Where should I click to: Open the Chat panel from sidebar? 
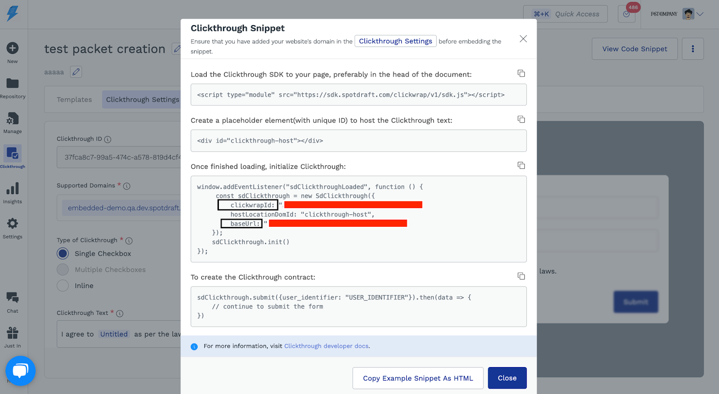pyautogui.click(x=13, y=302)
